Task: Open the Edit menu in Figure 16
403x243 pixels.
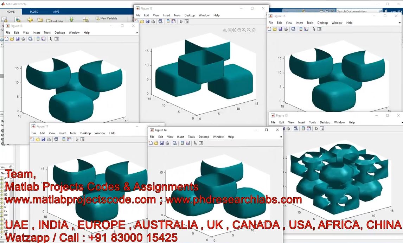Action: [279, 23]
